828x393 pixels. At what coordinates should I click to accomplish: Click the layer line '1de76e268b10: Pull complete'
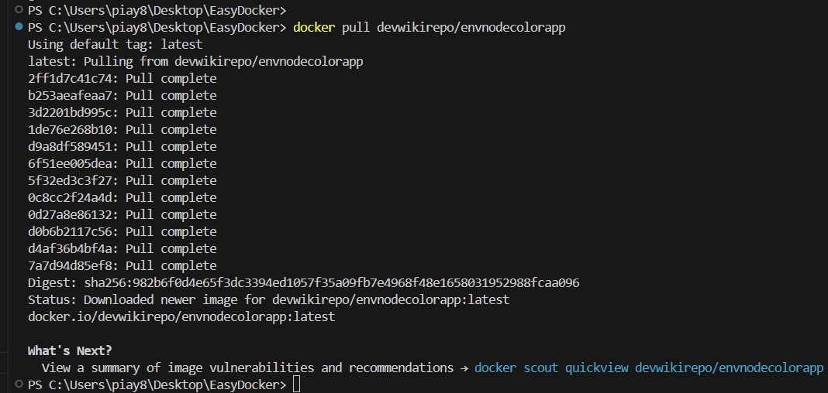[122, 130]
